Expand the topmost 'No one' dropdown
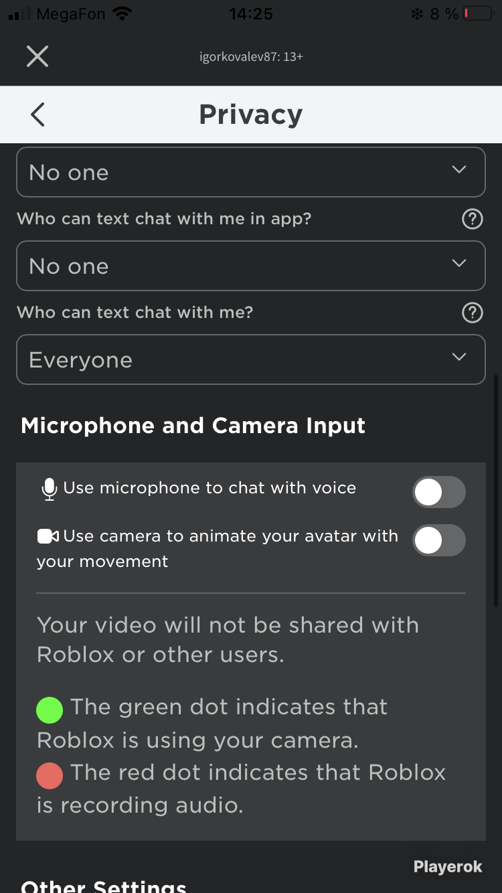 [251, 172]
